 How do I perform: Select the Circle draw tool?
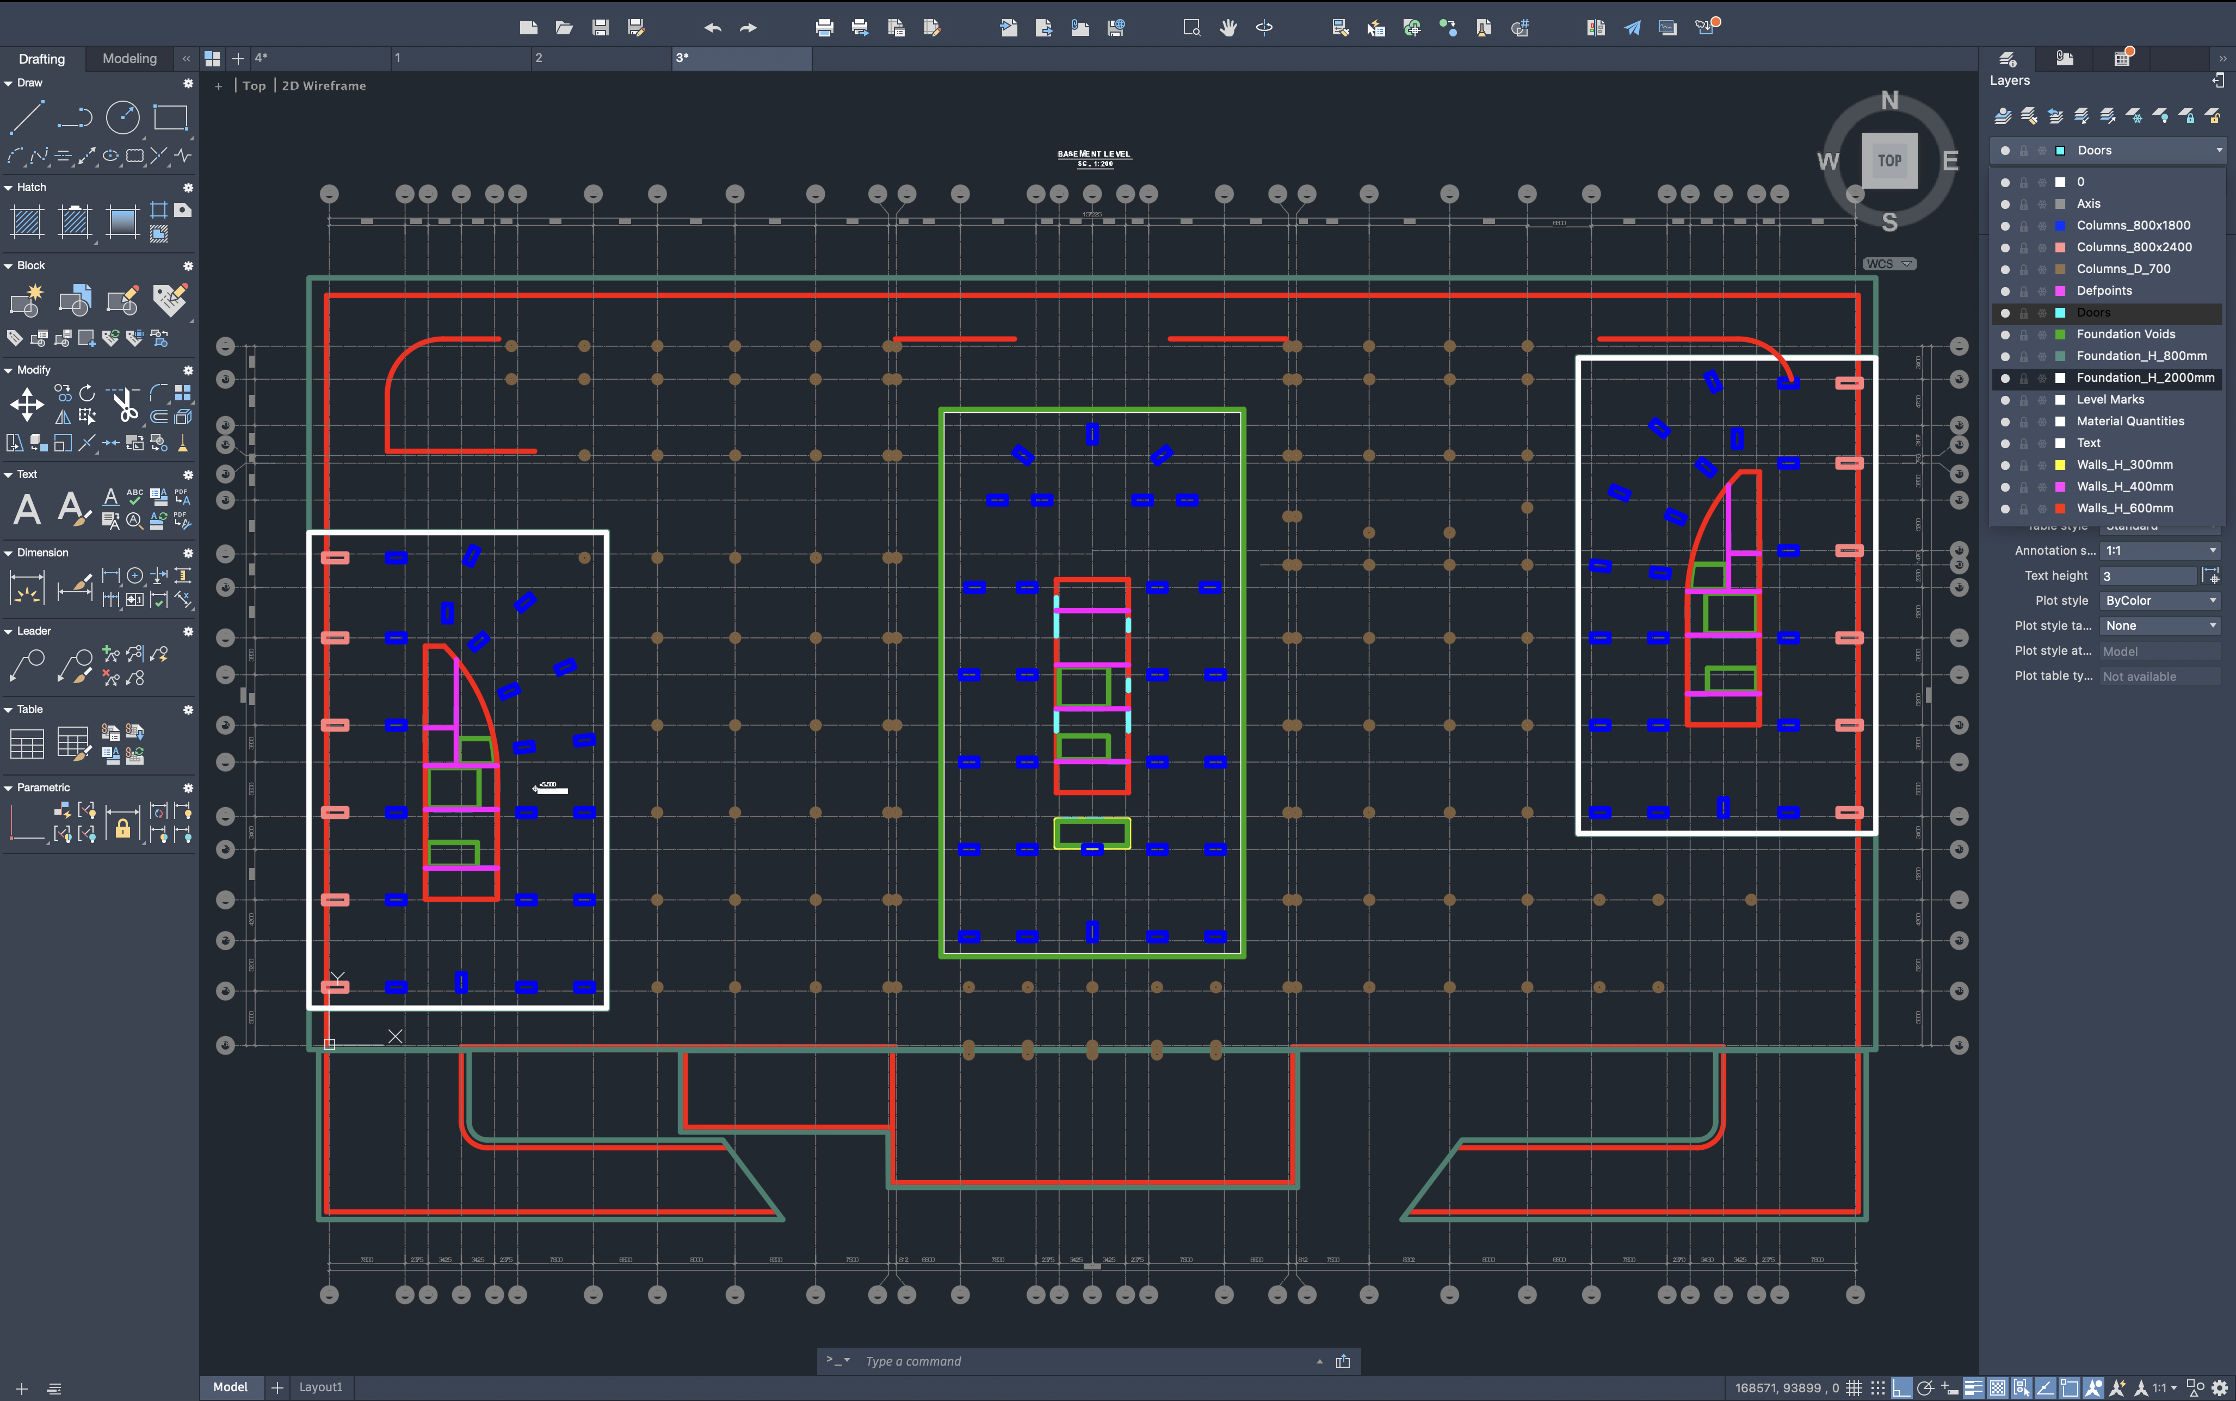click(122, 117)
